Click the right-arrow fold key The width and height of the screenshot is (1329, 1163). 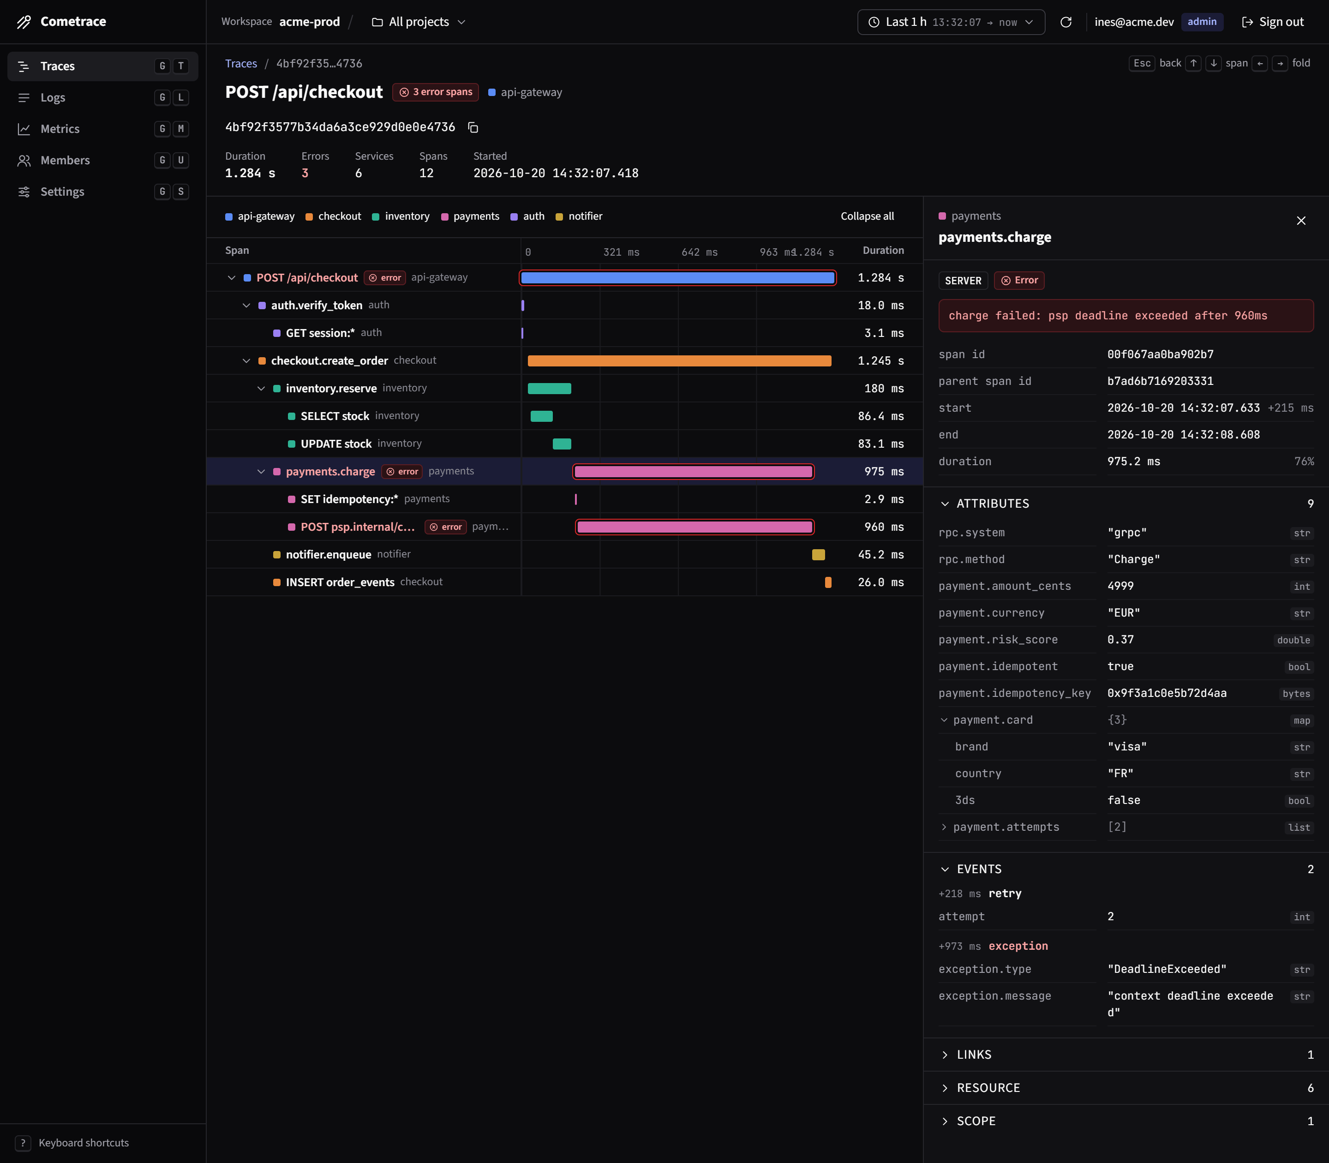coord(1280,63)
